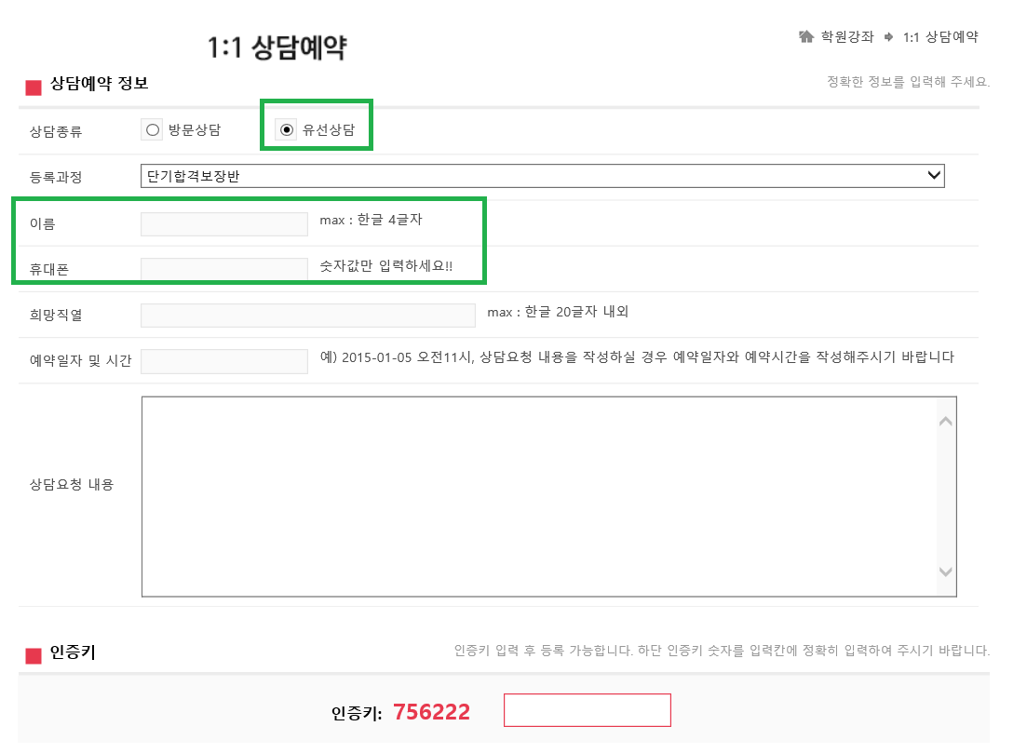Click the up arrow in 상담요청 내용 scrollbar
Image resolution: width=1027 pixels, height=753 pixels.
tap(945, 422)
